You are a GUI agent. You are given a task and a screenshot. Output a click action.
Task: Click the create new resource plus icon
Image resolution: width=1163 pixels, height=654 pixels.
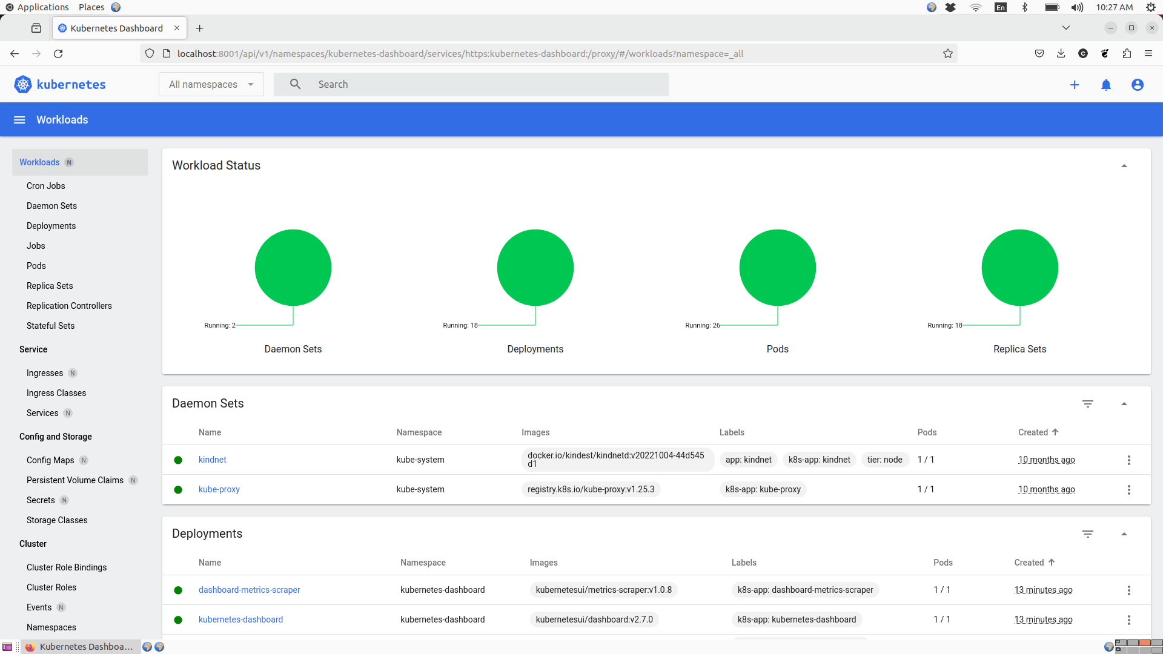coord(1075,85)
